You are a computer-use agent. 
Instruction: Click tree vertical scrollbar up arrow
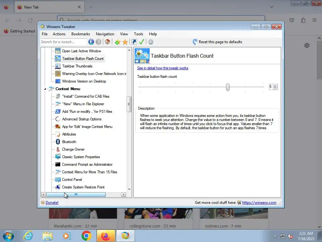129,50
